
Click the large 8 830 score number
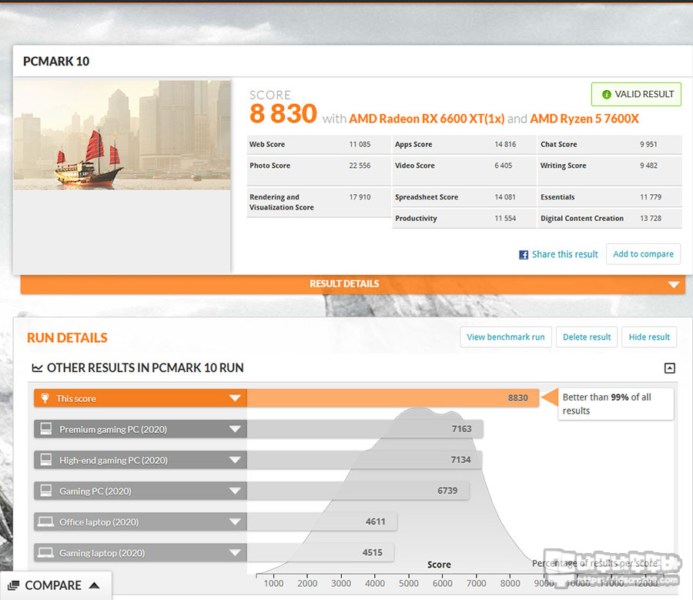(x=283, y=114)
